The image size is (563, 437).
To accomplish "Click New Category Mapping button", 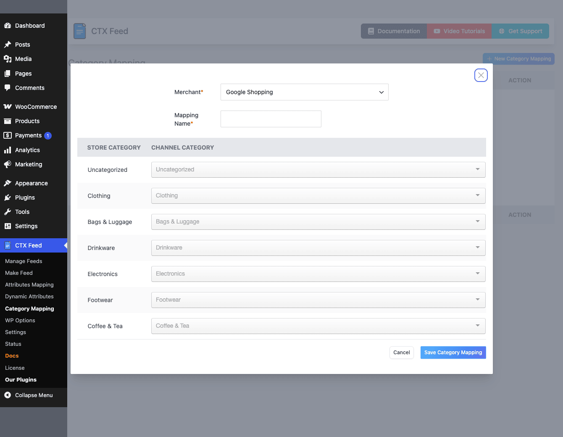I will click(x=519, y=59).
